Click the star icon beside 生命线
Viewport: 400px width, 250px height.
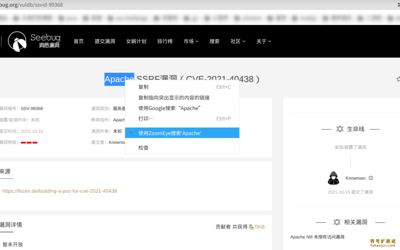340,129
